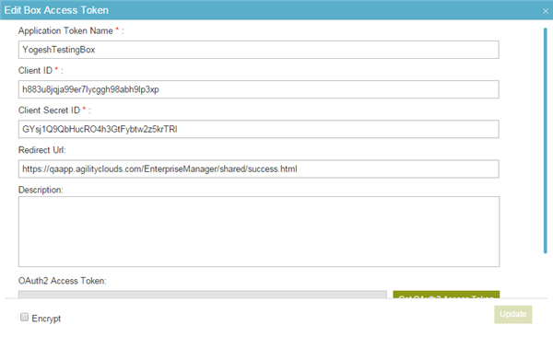Click the Application Token Name input field
This screenshot has height=337, width=553.
tap(258, 50)
